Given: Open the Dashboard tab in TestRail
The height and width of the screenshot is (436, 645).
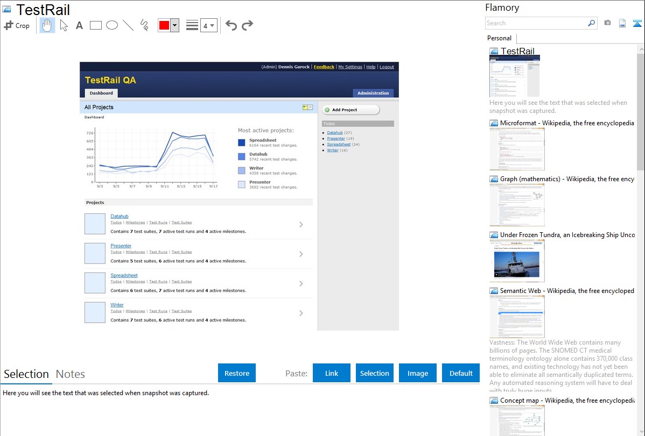Looking at the screenshot, I should tap(101, 93).
